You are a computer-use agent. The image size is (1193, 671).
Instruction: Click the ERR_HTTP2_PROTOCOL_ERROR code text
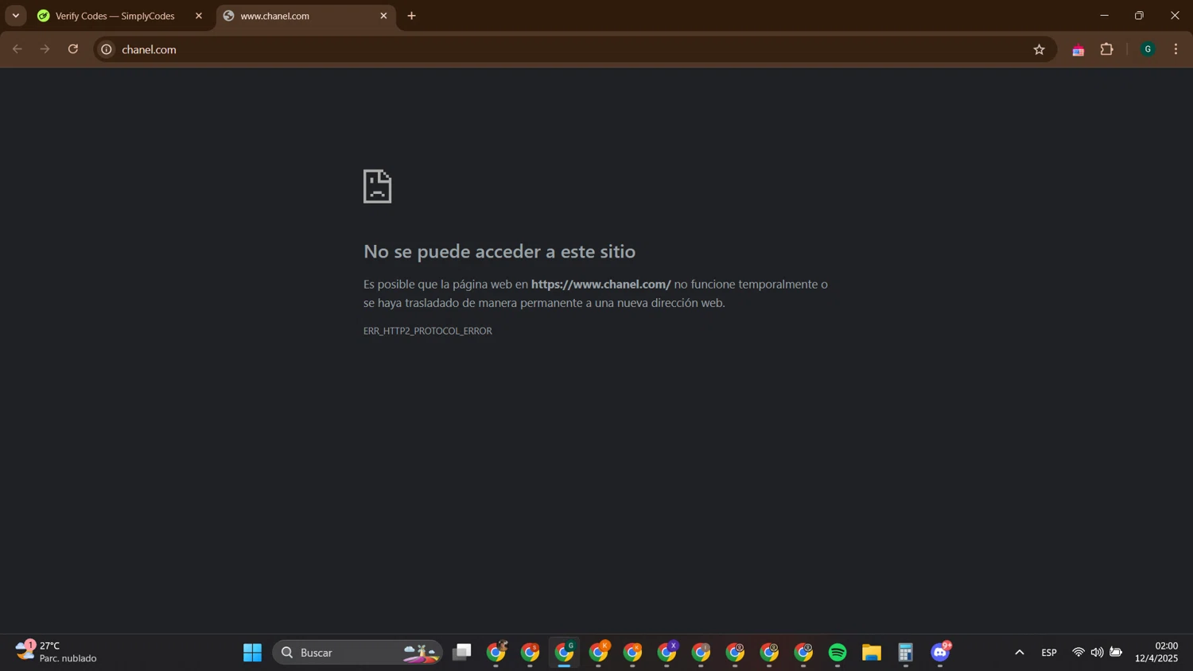pos(428,331)
